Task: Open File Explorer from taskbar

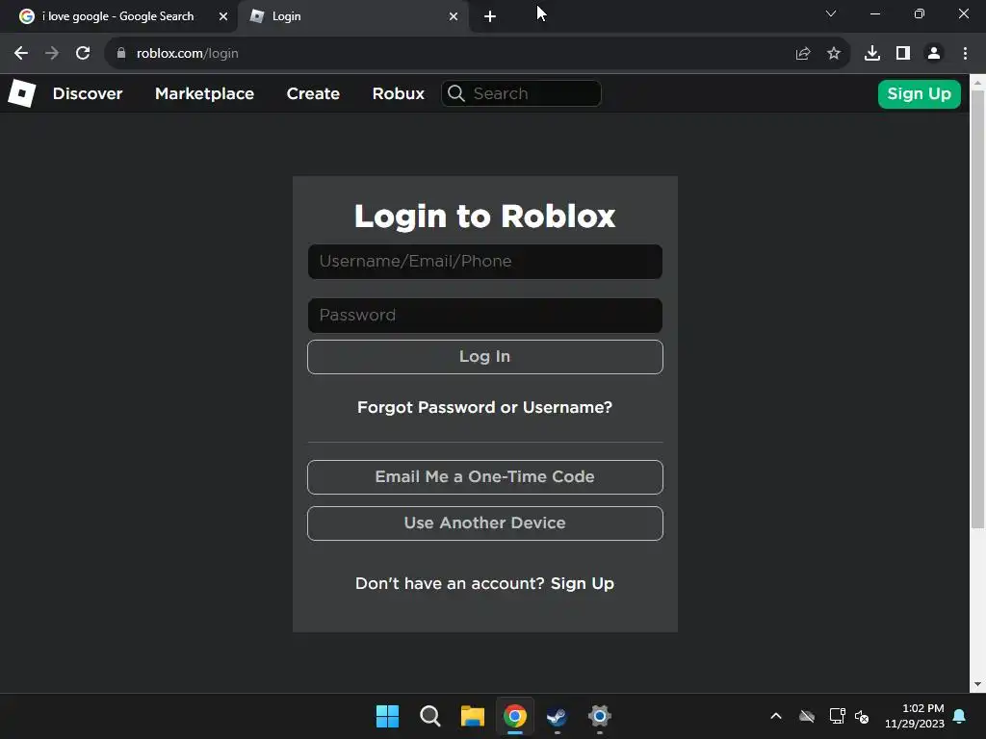Action: [x=472, y=716]
